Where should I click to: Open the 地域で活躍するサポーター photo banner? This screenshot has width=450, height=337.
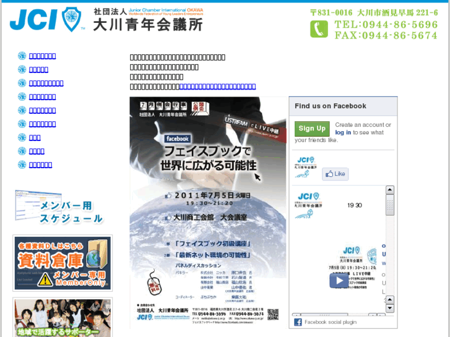[x=63, y=317]
